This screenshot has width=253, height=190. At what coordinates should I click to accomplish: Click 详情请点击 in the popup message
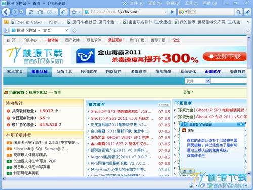click(196, 156)
